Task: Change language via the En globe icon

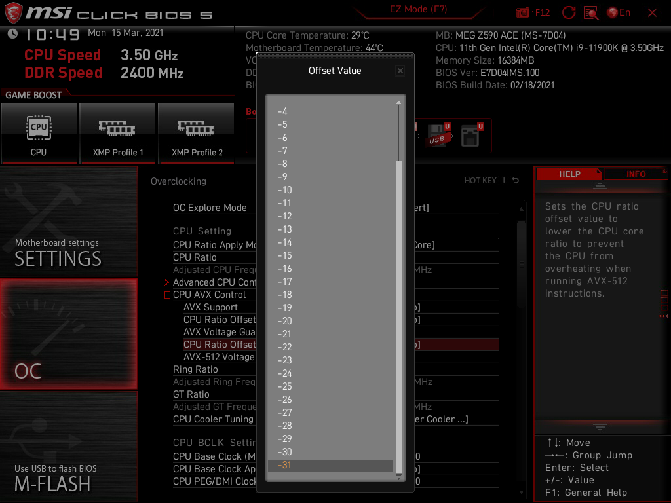Action: [619, 13]
